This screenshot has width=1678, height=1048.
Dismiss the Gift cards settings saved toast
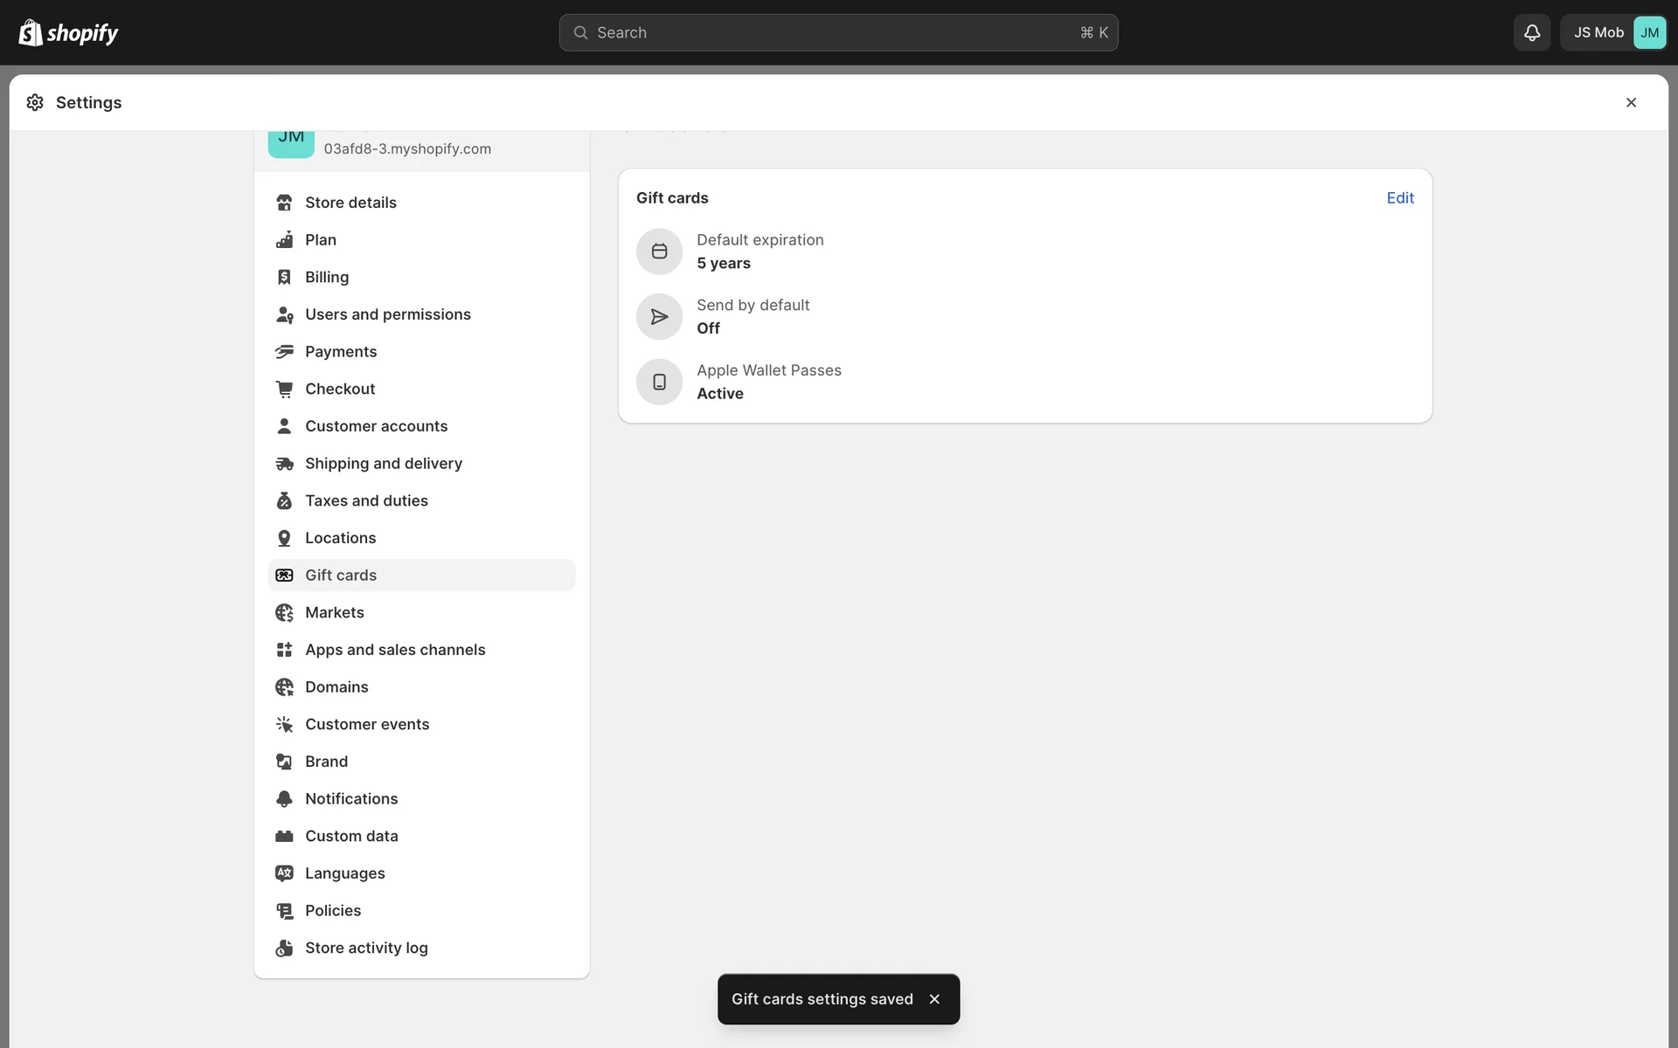tap(934, 999)
